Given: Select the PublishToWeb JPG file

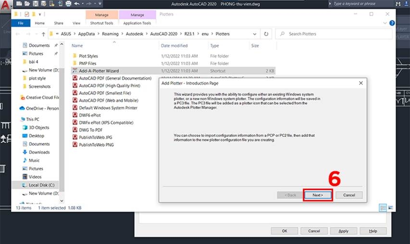Looking at the screenshot, I should click(x=96, y=137).
